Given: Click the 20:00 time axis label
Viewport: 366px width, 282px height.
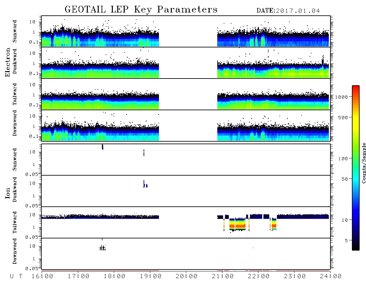Looking at the screenshot, I should [x=187, y=277].
